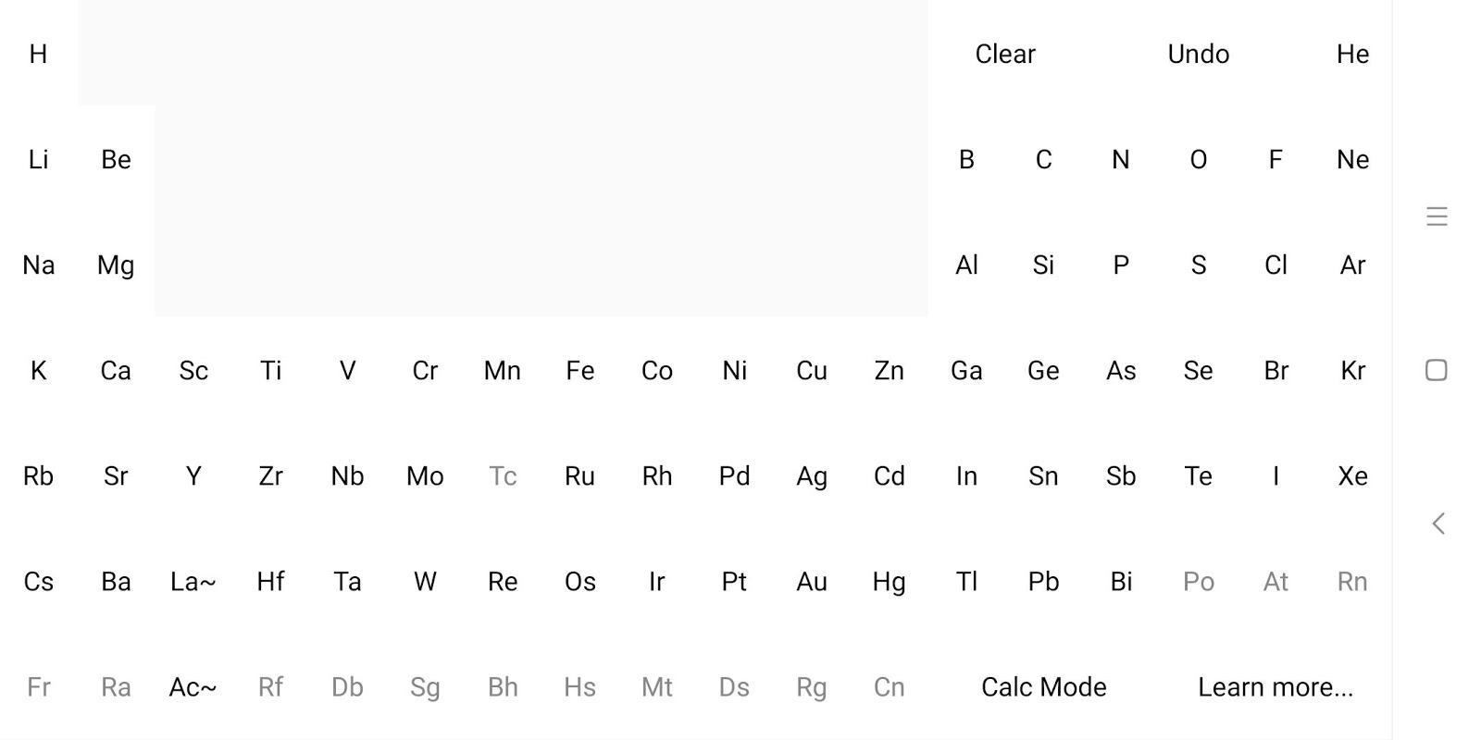The height and width of the screenshot is (740, 1481).
Task: Select the C carbon element
Action: click(1043, 160)
